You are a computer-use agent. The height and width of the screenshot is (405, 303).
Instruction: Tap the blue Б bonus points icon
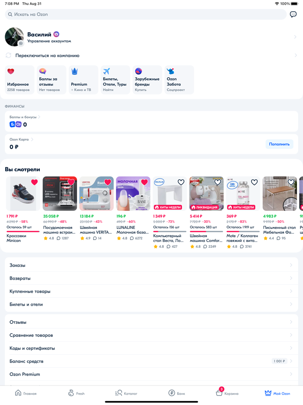point(13,124)
